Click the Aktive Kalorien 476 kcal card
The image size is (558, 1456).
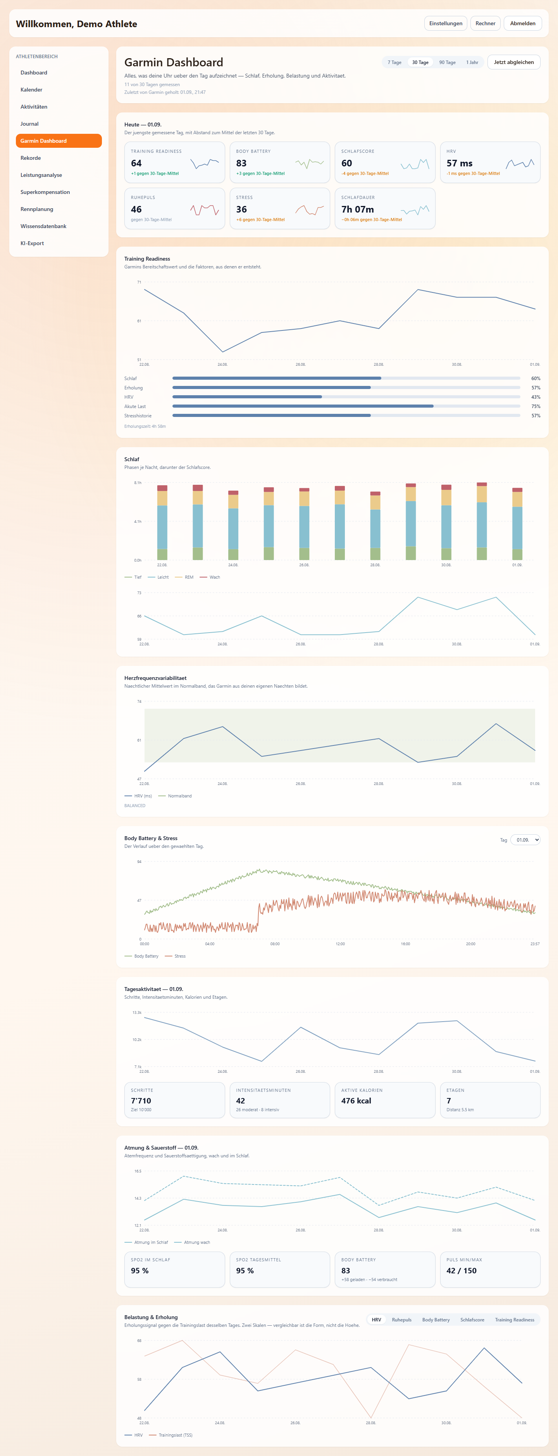[385, 1100]
